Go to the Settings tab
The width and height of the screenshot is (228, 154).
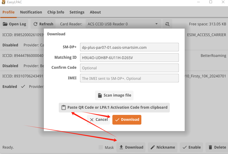pyautogui.click(x=77, y=12)
